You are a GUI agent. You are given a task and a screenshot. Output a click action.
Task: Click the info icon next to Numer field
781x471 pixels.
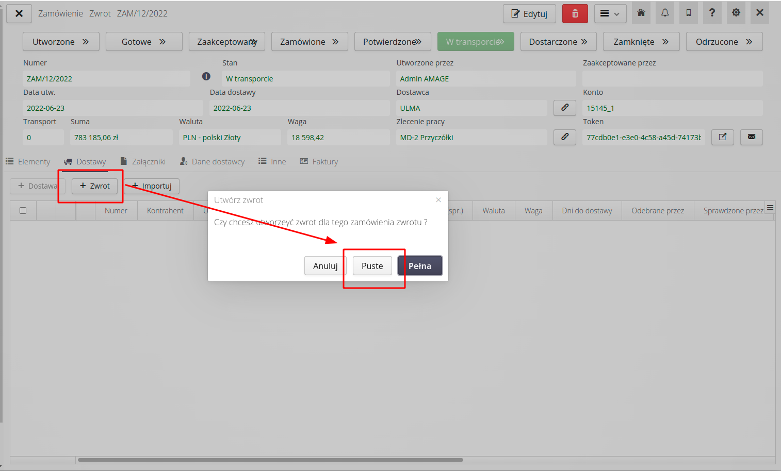click(206, 76)
